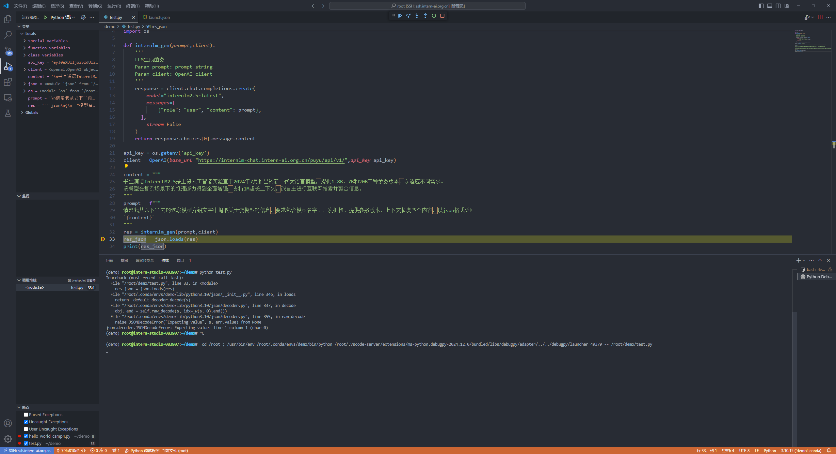Open the Search view in activity bar

click(x=8, y=35)
